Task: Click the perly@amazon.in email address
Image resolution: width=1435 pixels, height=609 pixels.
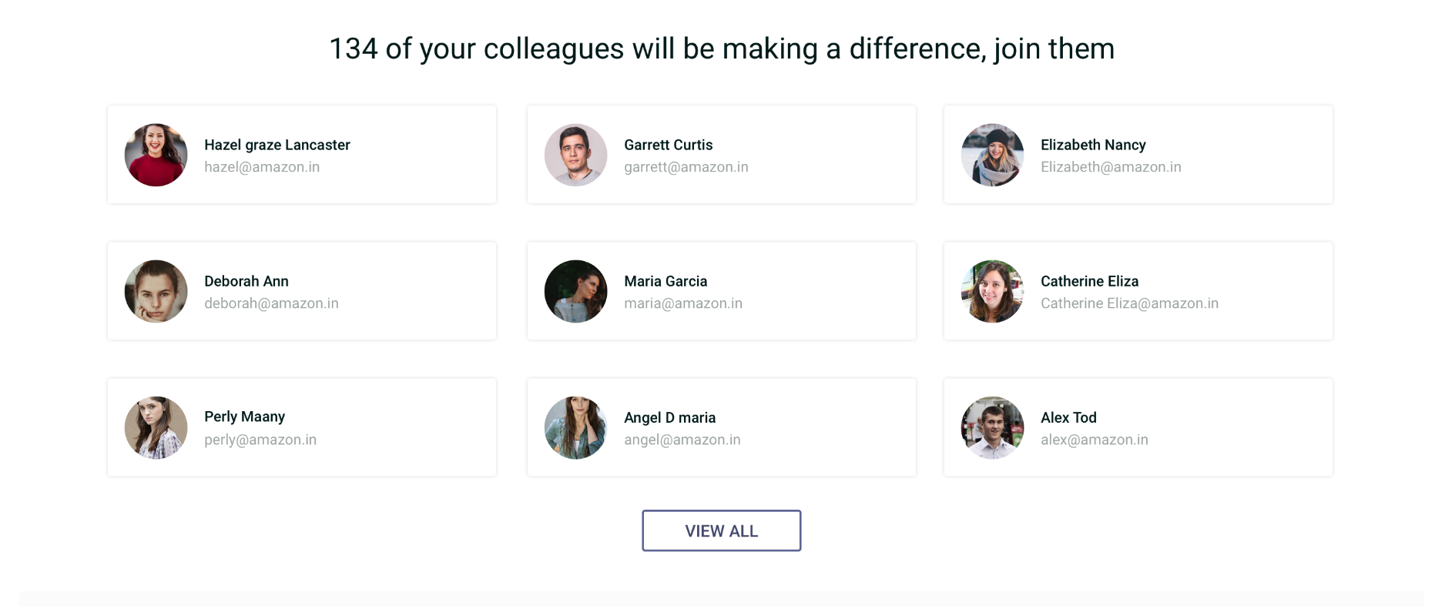Action: coord(260,440)
